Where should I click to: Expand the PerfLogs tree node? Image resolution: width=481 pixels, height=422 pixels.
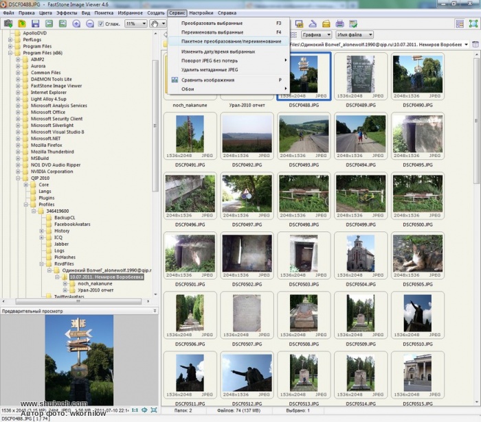[x=10, y=40]
